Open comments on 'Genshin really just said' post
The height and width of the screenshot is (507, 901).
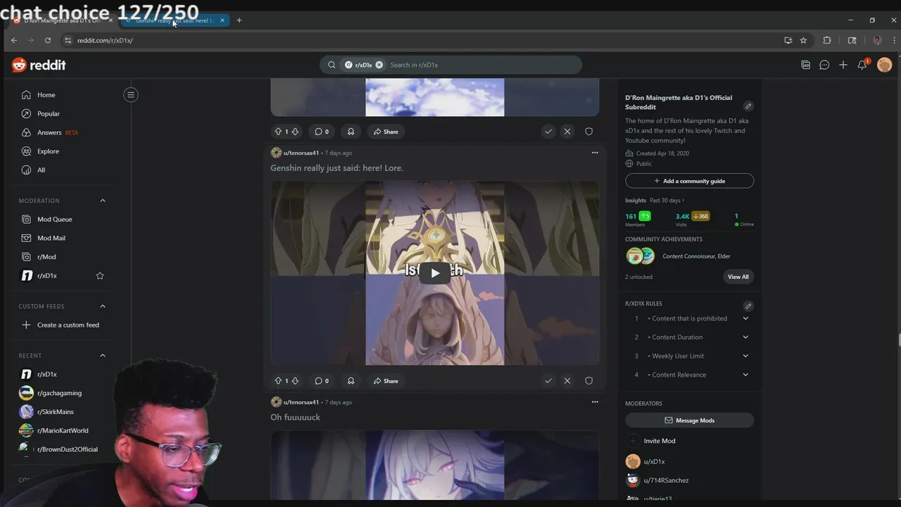pos(322,381)
